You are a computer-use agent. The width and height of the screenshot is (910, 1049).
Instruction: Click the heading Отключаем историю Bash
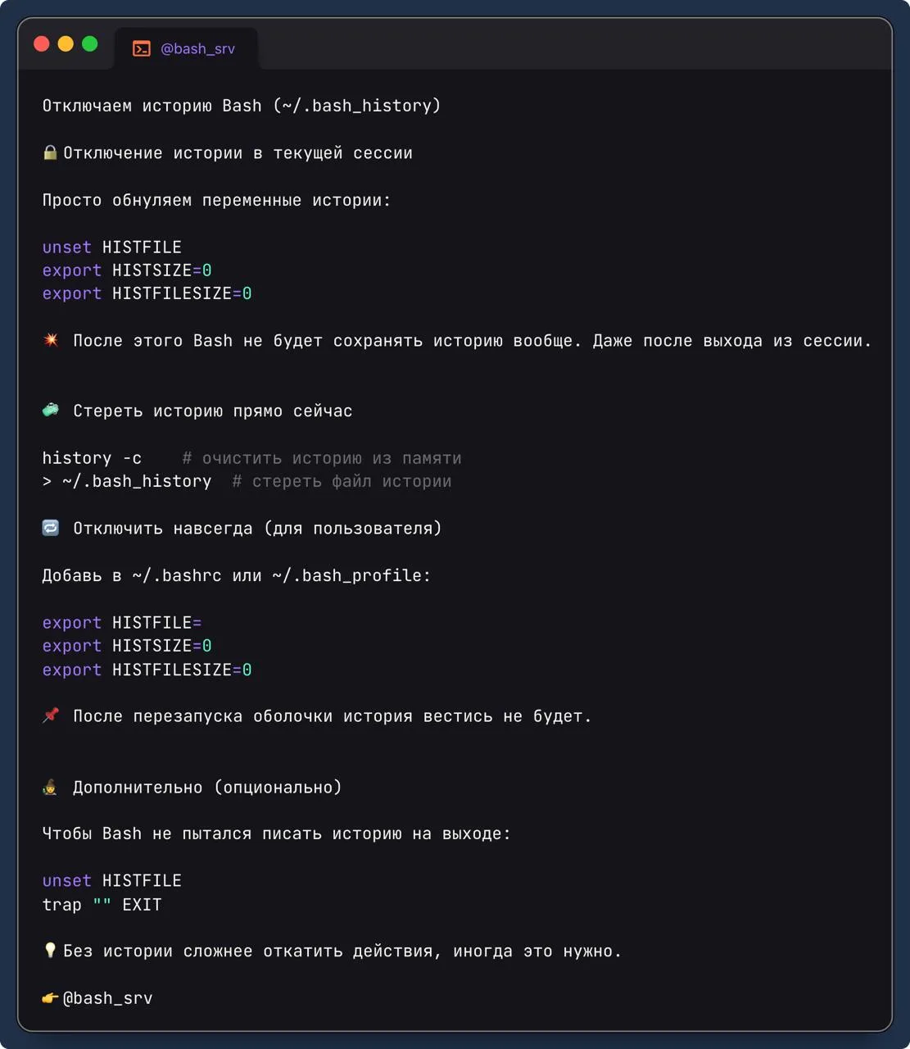[x=242, y=106]
